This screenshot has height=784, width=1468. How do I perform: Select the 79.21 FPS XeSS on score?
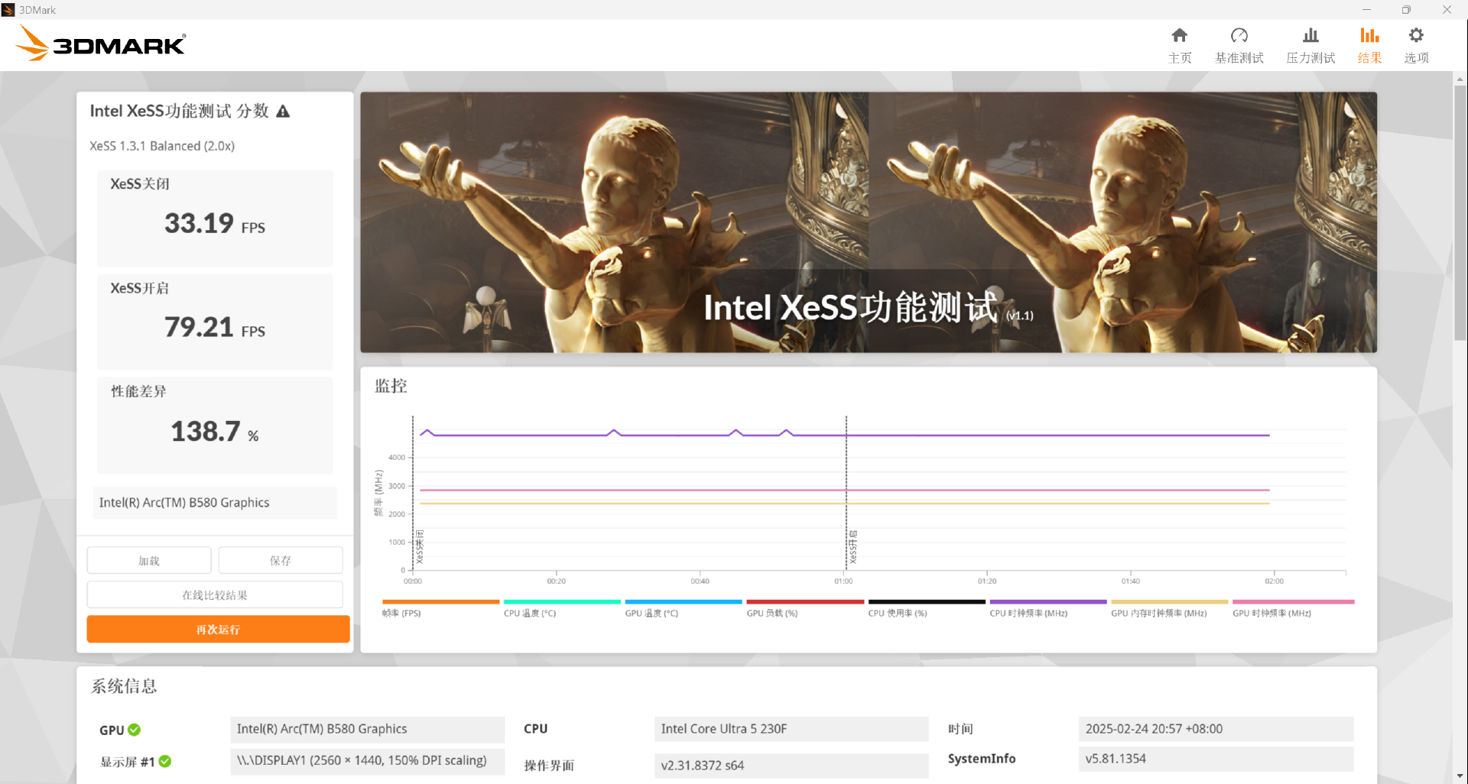[215, 328]
